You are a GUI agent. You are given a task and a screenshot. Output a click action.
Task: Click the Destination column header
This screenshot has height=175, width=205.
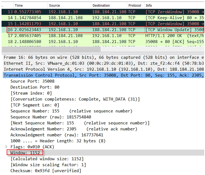(101, 5)
